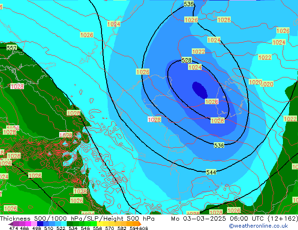The image size is (298, 230).
Task: Click the 1024 pressure label beside the 528 label
Action: [x=195, y=67]
